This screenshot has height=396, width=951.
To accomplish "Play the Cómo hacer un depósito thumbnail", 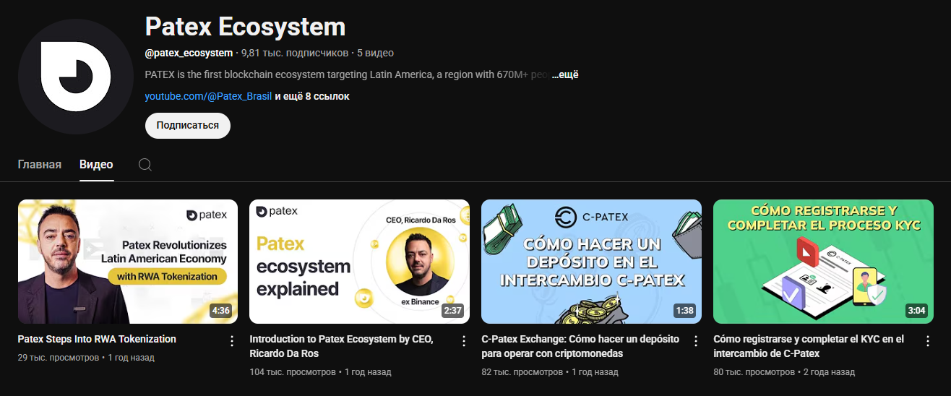I will tap(592, 262).
